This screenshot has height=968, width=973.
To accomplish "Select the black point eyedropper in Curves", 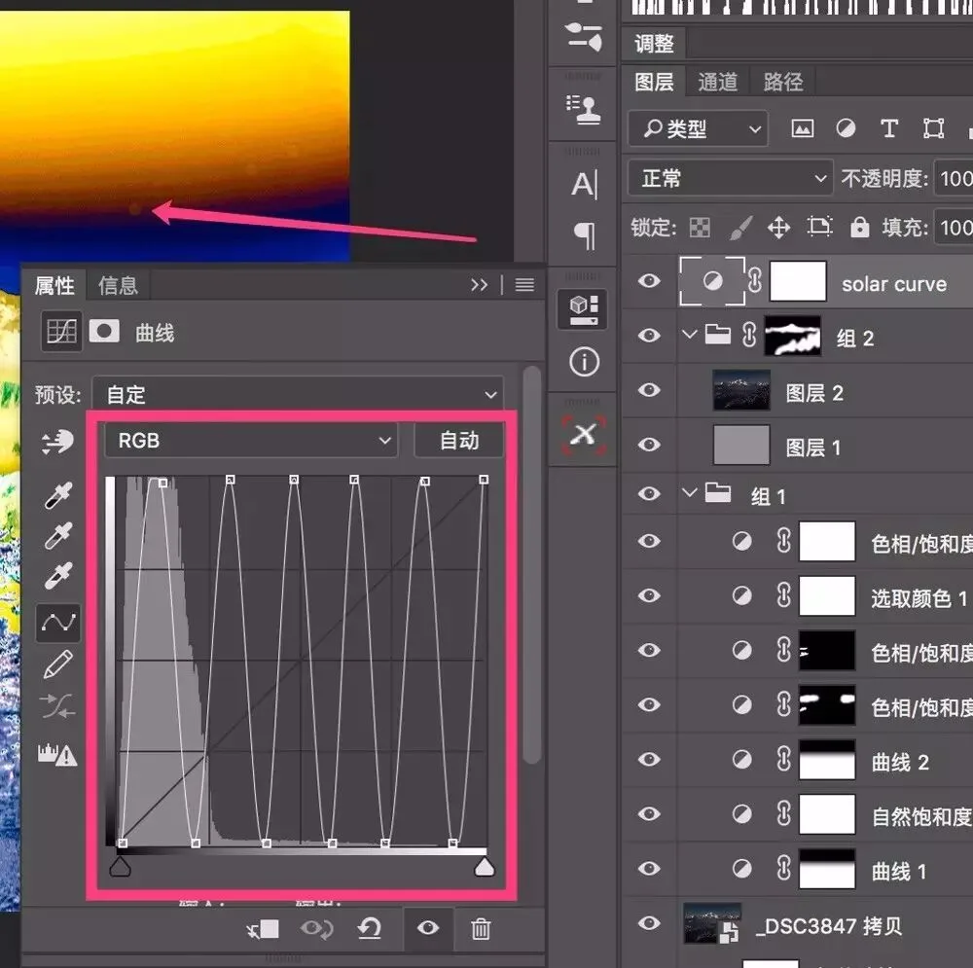I will pos(58,495).
